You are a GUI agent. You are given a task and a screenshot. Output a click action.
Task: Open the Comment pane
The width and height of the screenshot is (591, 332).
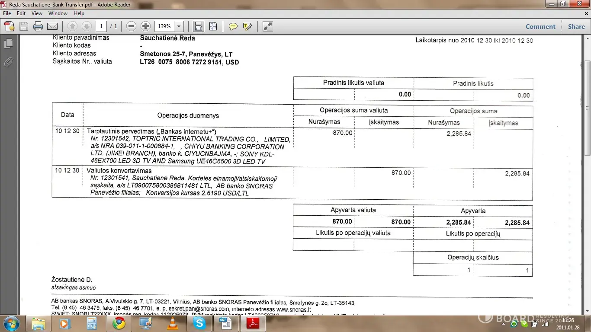point(540,26)
